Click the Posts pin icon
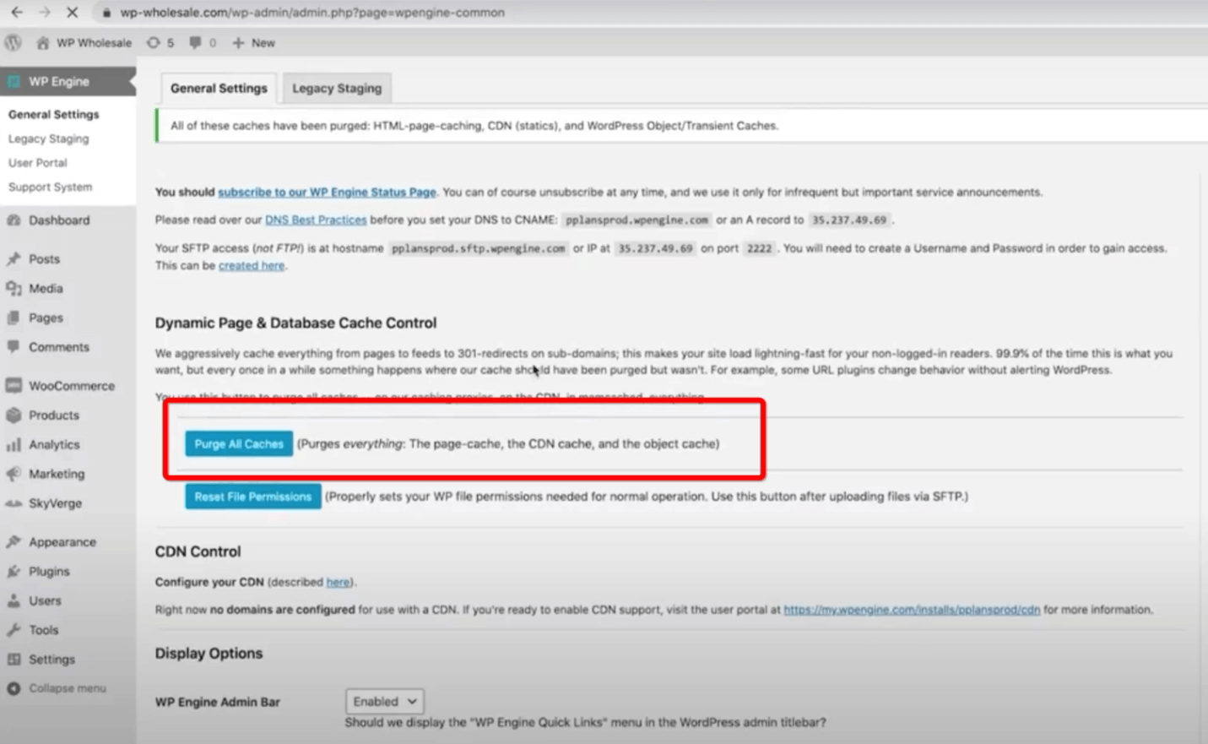 (14, 259)
